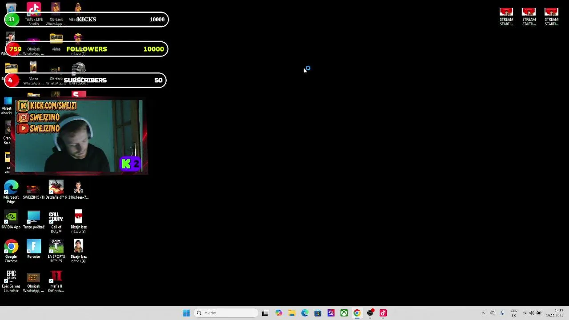Screen dimensions: 569x320
Task: Open clock and date 14:37 panel
Action: (x=555, y=313)
